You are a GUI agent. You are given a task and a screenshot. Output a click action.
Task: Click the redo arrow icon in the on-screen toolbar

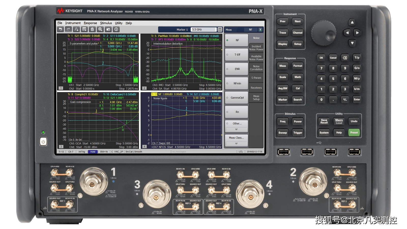[68, 29]
